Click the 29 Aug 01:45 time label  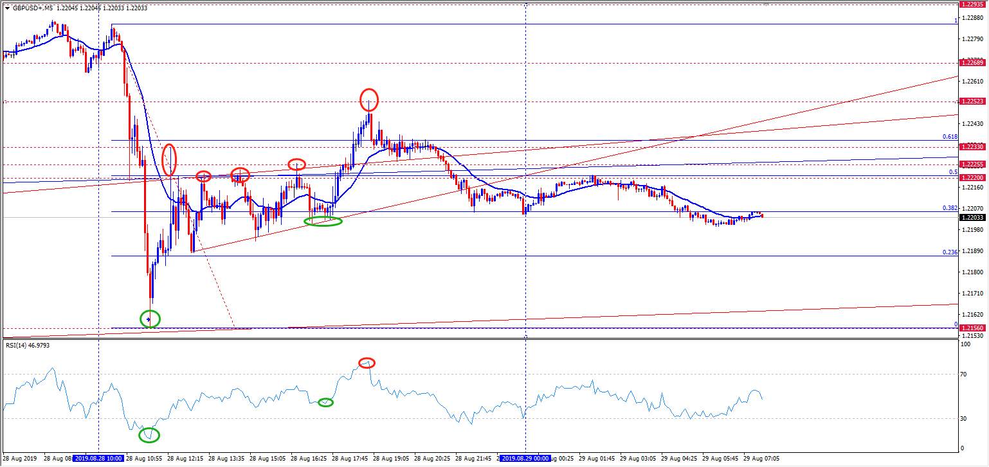[x=597, y=459]
